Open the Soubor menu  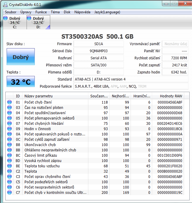pos(11,12)
